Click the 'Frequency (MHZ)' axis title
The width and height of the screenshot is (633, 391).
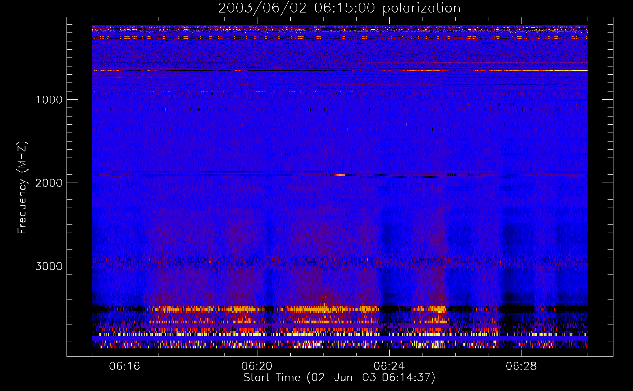point(23,188)
